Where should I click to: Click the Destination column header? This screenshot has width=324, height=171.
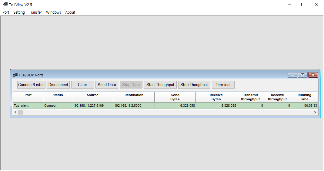click(134, 97)
